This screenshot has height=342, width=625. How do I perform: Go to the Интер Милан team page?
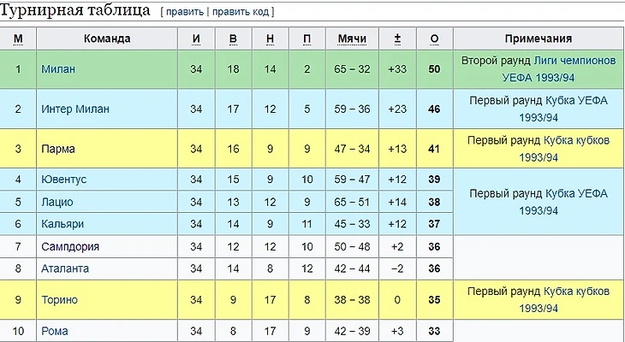point(75,109)
